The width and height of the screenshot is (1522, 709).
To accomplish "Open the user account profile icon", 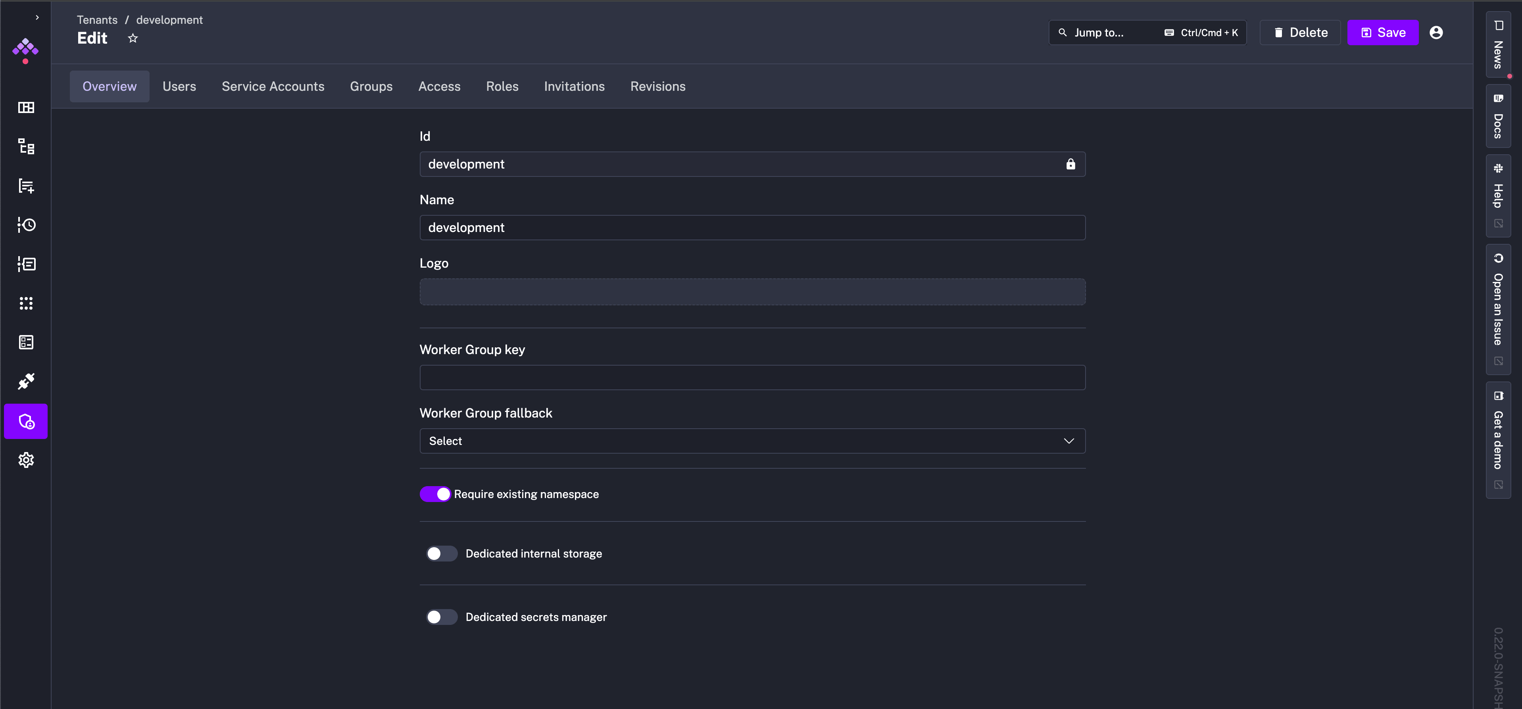I will [x=1436, y=33].
